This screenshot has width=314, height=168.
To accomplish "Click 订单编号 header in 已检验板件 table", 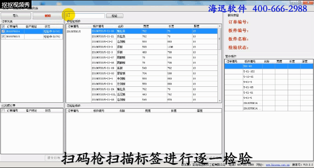I will 73,111.
